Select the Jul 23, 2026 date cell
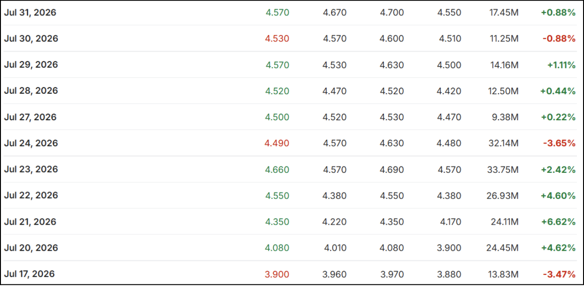584x288 pixels. tap(31, 169)
